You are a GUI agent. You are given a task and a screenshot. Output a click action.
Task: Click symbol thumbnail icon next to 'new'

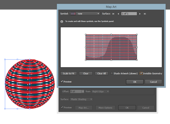point(73,13)
